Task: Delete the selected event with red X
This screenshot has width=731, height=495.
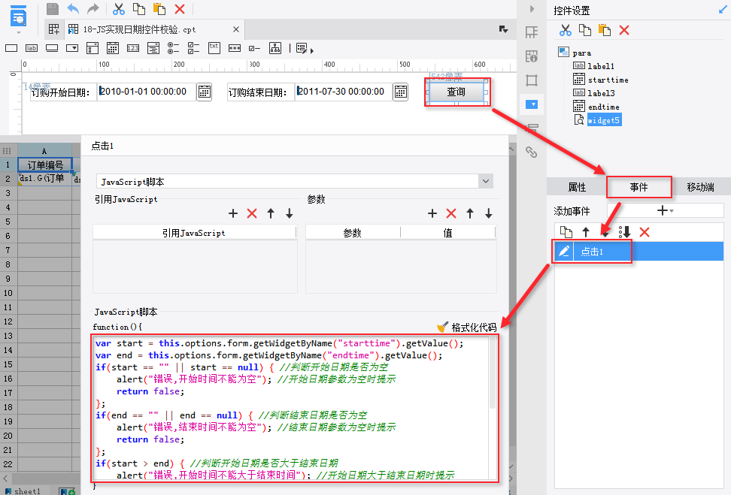Action: pyautogui.click(x=645, y=231)
